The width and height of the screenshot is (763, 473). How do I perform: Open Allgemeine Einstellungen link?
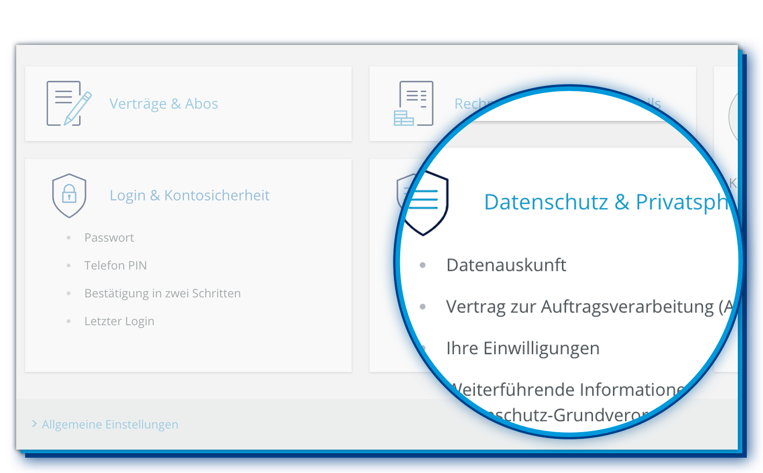(110, 424)
